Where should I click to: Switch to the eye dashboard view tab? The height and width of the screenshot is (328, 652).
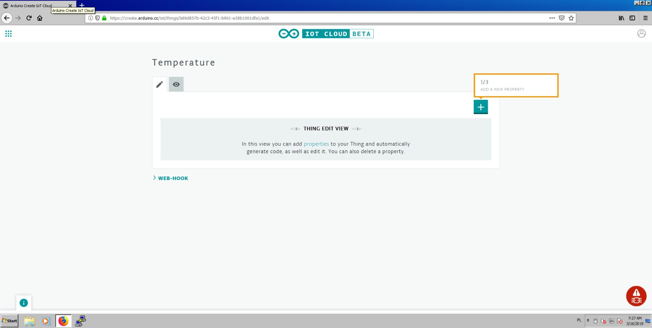[176, 84]
